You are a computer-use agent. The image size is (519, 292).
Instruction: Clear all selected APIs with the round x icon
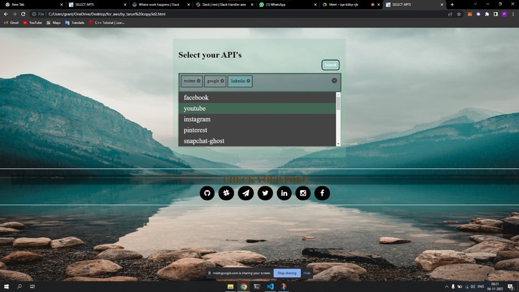334,81
